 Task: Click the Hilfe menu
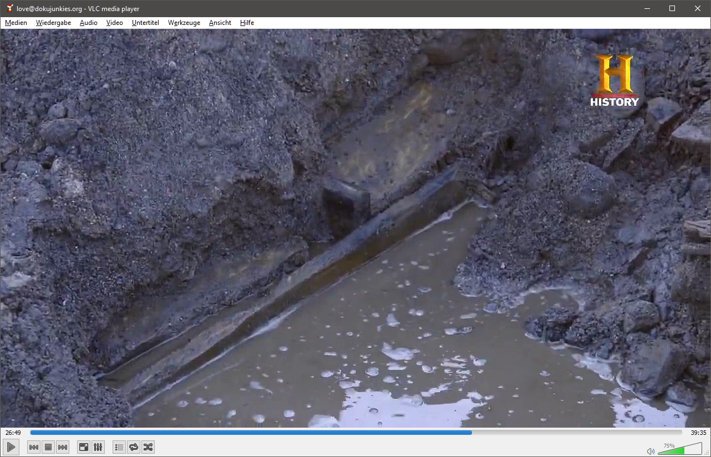coord(247,23)
